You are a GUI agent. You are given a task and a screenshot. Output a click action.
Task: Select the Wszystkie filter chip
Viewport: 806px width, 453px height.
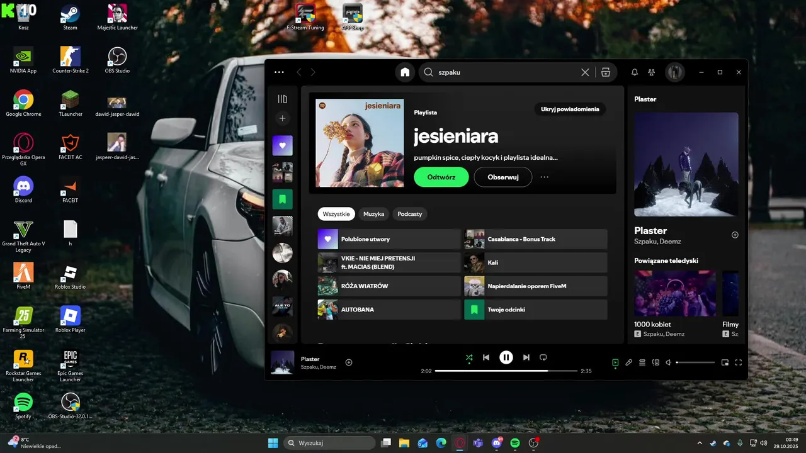336,214
